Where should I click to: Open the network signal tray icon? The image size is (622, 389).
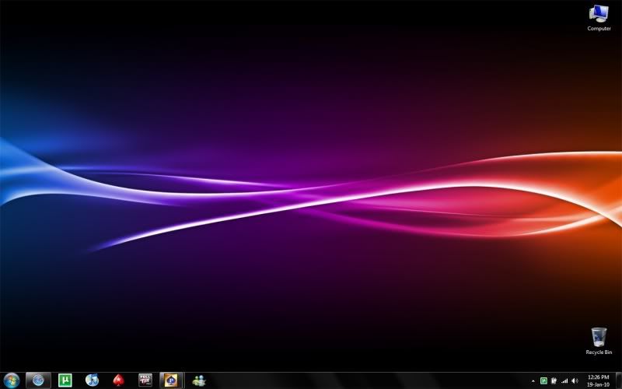pos(564,381)
